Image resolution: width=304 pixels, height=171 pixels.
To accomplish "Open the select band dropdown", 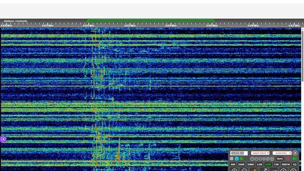I will [x=260, y=153].
